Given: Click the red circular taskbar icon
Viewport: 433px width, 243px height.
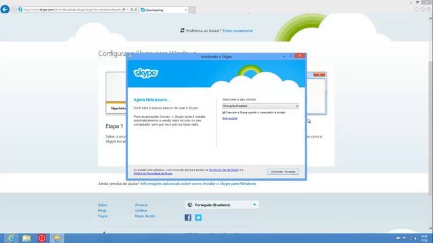Looking at the screenshot, I should pyautogui.click(x=42, y=238).
